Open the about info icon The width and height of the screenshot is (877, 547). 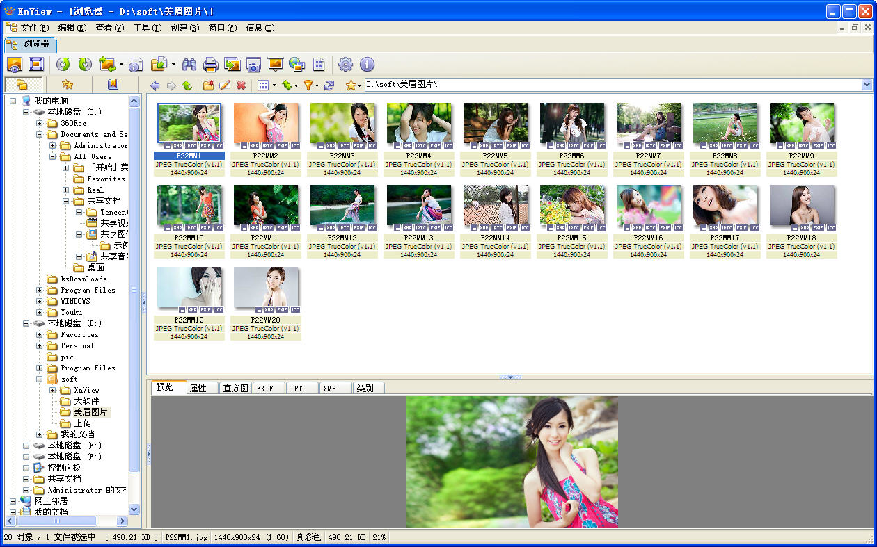367,65
